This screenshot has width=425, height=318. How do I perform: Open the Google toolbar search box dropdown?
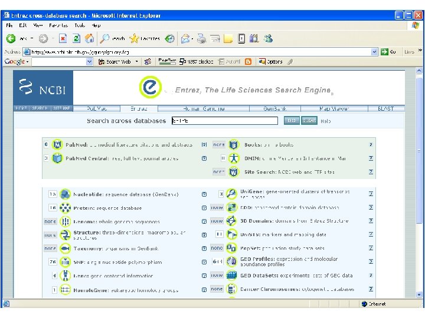[90, 62]
